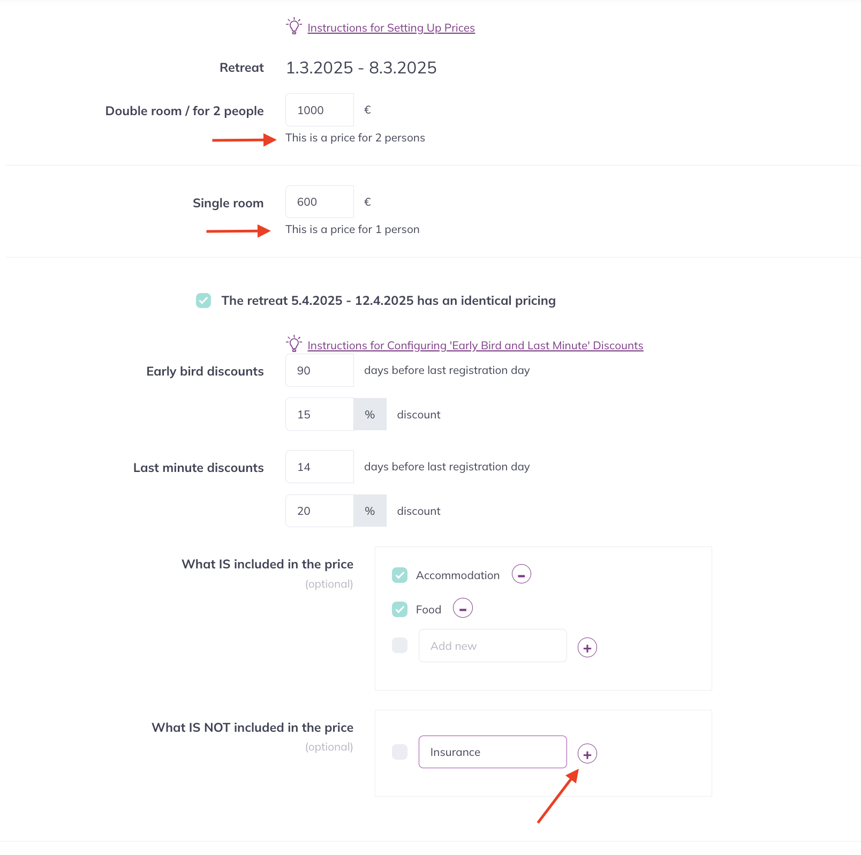
Task: Change early bird discount percent field
Action: tap(320, 414)
